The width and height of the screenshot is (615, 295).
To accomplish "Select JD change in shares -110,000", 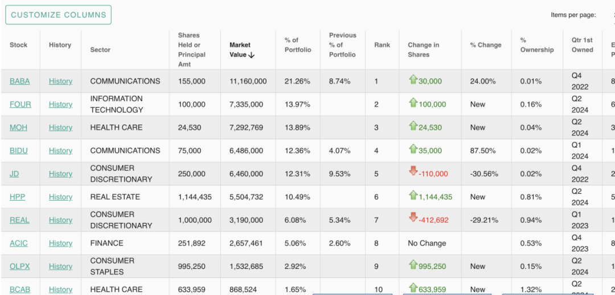I will [x=433, y=174].
